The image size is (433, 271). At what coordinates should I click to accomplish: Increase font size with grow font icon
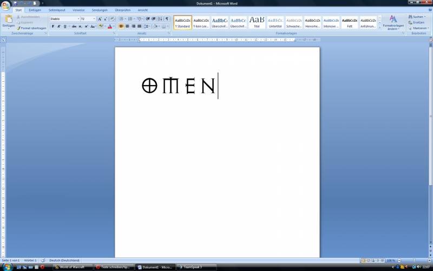(x=100, y=19)
